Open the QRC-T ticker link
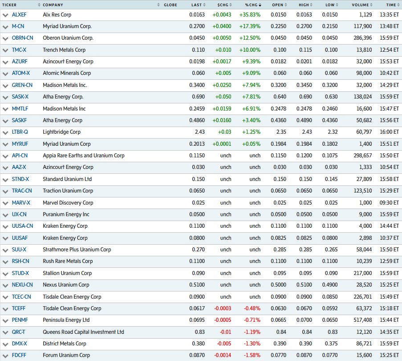402x361 pixels. (18, 332)
